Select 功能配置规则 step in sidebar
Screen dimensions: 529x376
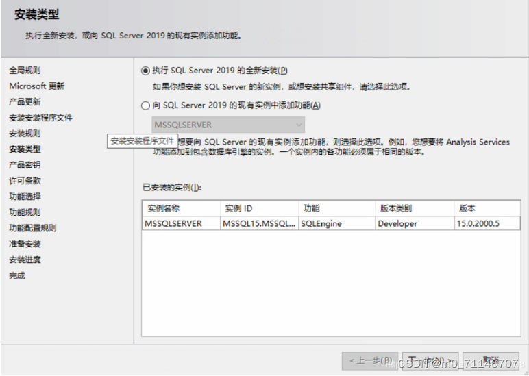(x=33, y=228)
